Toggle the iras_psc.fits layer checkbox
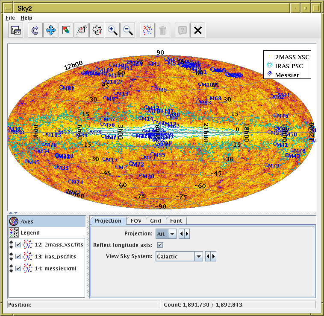 18,256
